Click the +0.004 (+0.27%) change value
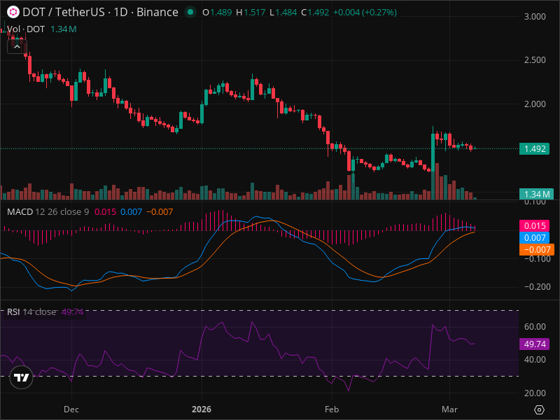560x420 pixels. click(365, 13)
